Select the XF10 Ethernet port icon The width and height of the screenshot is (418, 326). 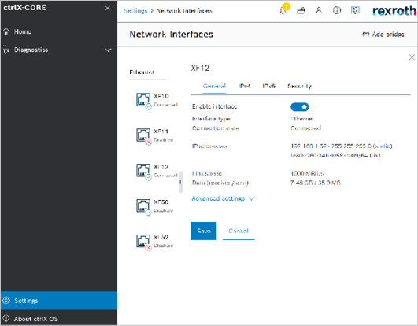(144, 101)
